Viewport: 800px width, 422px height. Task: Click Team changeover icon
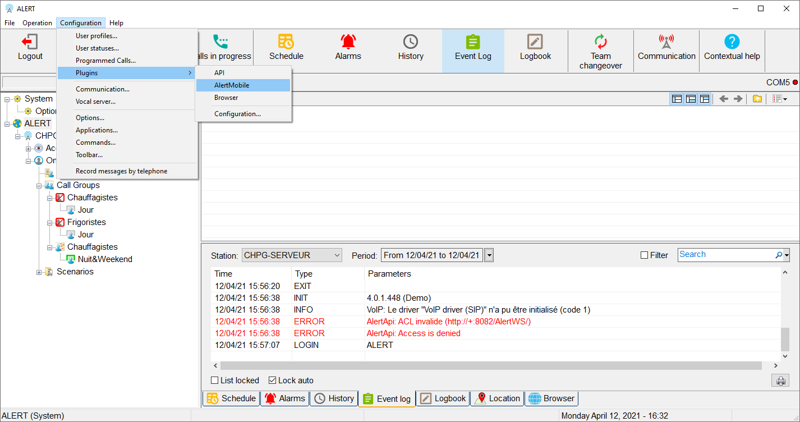point(600,42)
